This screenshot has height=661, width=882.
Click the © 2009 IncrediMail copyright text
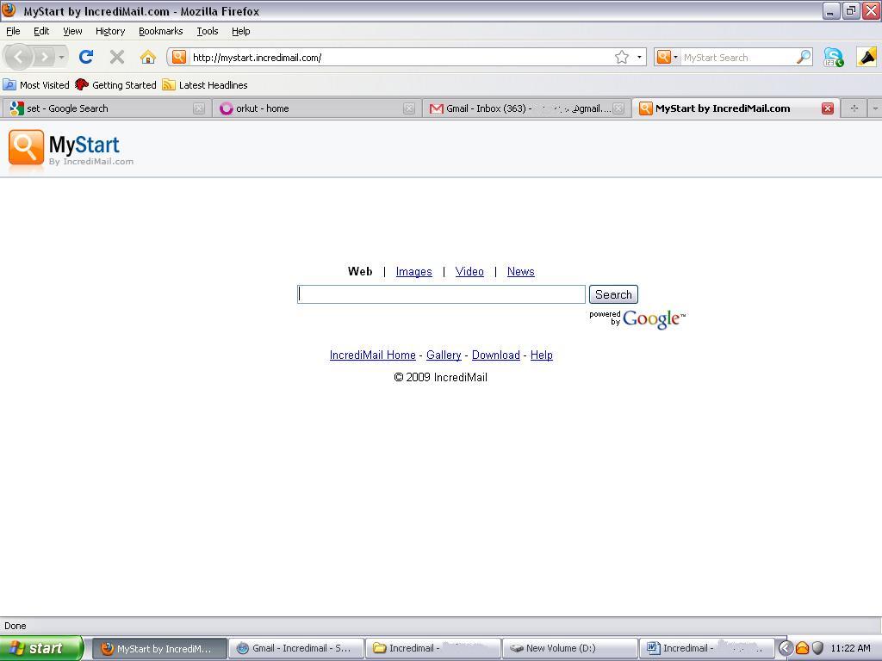pyautogui.click(x=440, y=378)
